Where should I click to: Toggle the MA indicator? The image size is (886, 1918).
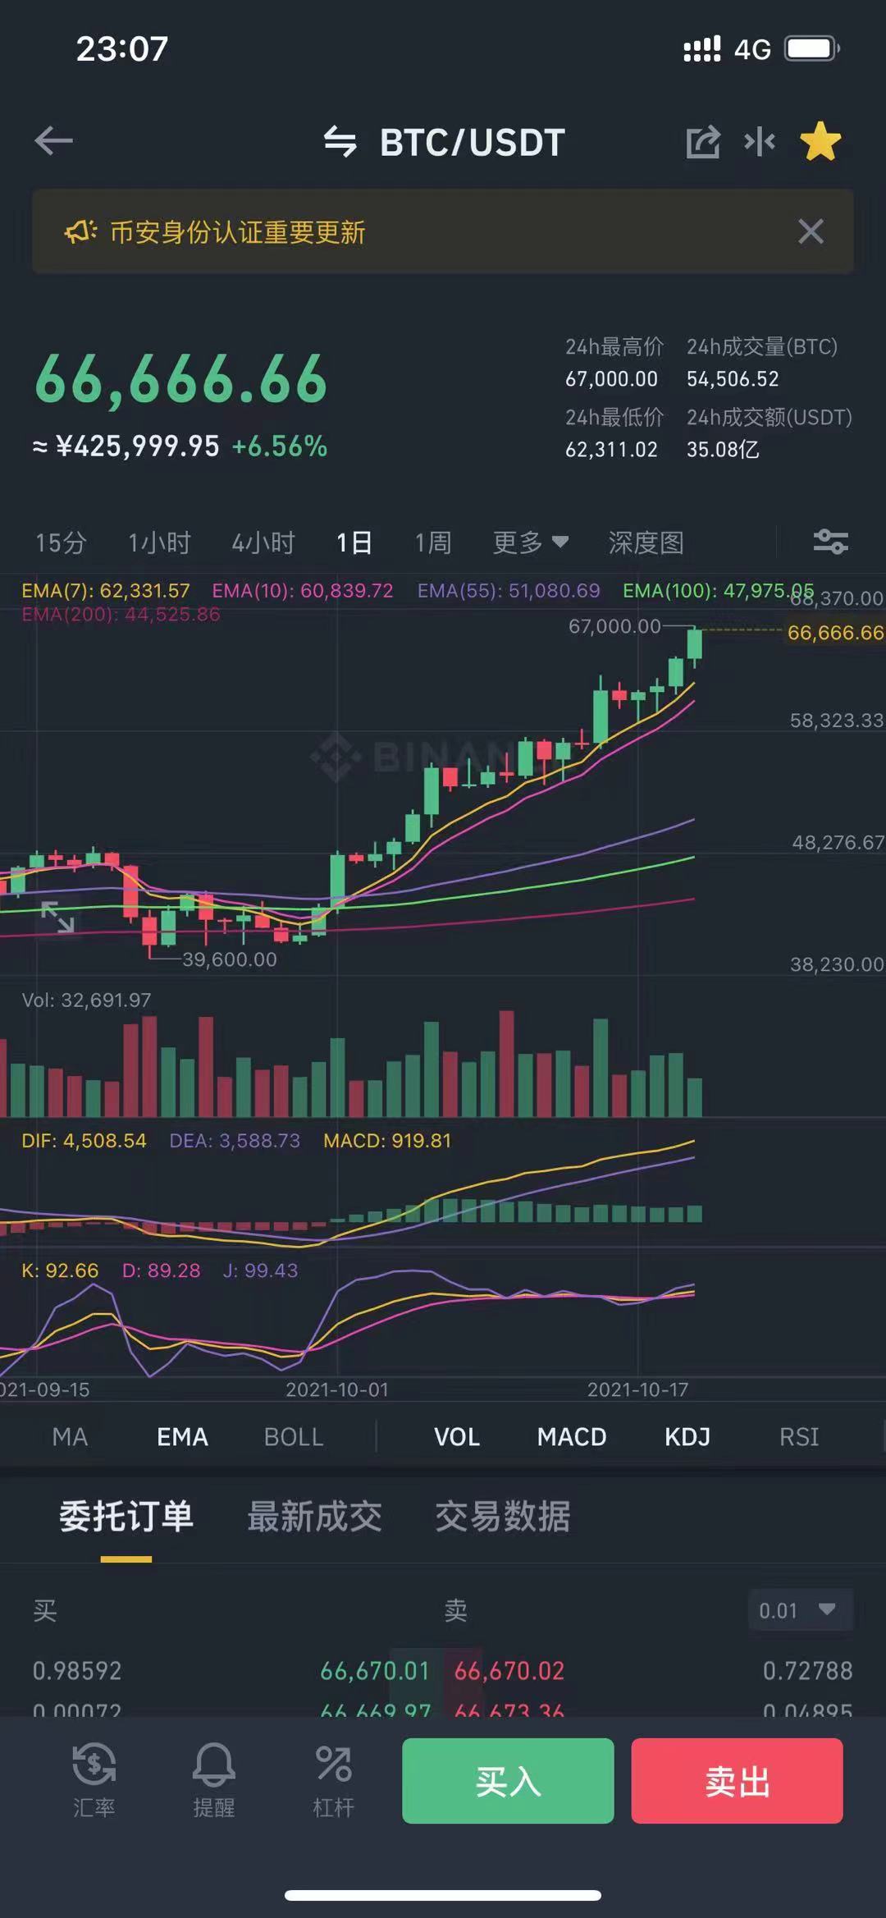[70, 1436]
